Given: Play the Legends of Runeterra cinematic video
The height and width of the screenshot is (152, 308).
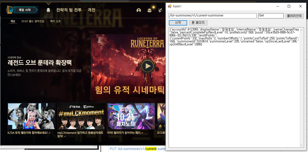Looking at the screenshot, I should [x=148, y=66].
